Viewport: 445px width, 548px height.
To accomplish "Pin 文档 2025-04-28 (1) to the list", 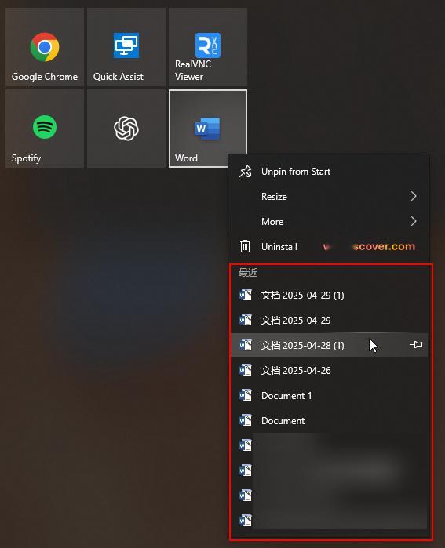I will (416, 345).
